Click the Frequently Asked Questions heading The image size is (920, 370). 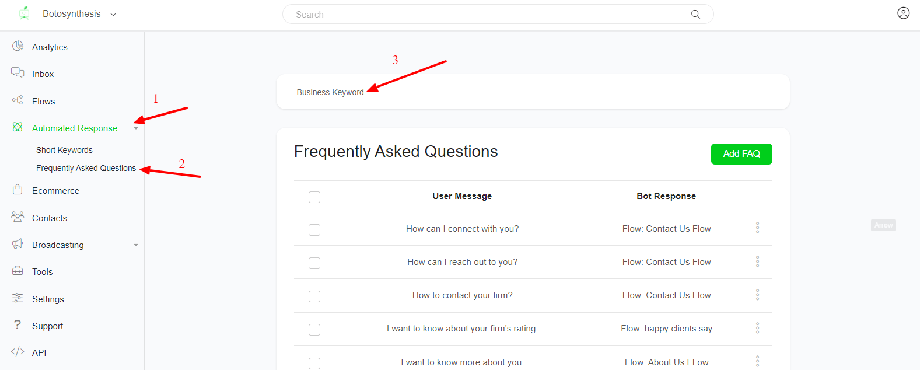396,152
